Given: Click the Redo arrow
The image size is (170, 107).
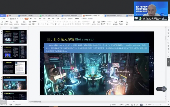Looking at the screenshot, I should pos(20,19).
